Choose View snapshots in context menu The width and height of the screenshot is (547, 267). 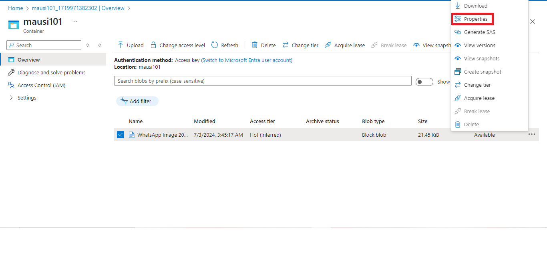[490, 58]
